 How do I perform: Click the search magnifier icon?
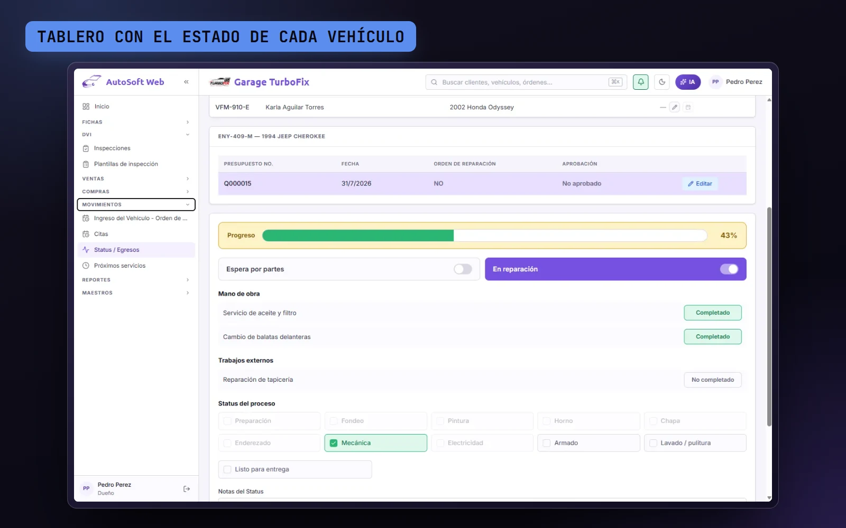click(x=434, y=82)
